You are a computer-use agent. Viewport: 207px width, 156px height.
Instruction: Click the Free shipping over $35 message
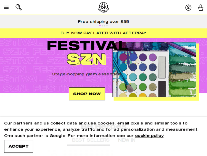point(103,22)
